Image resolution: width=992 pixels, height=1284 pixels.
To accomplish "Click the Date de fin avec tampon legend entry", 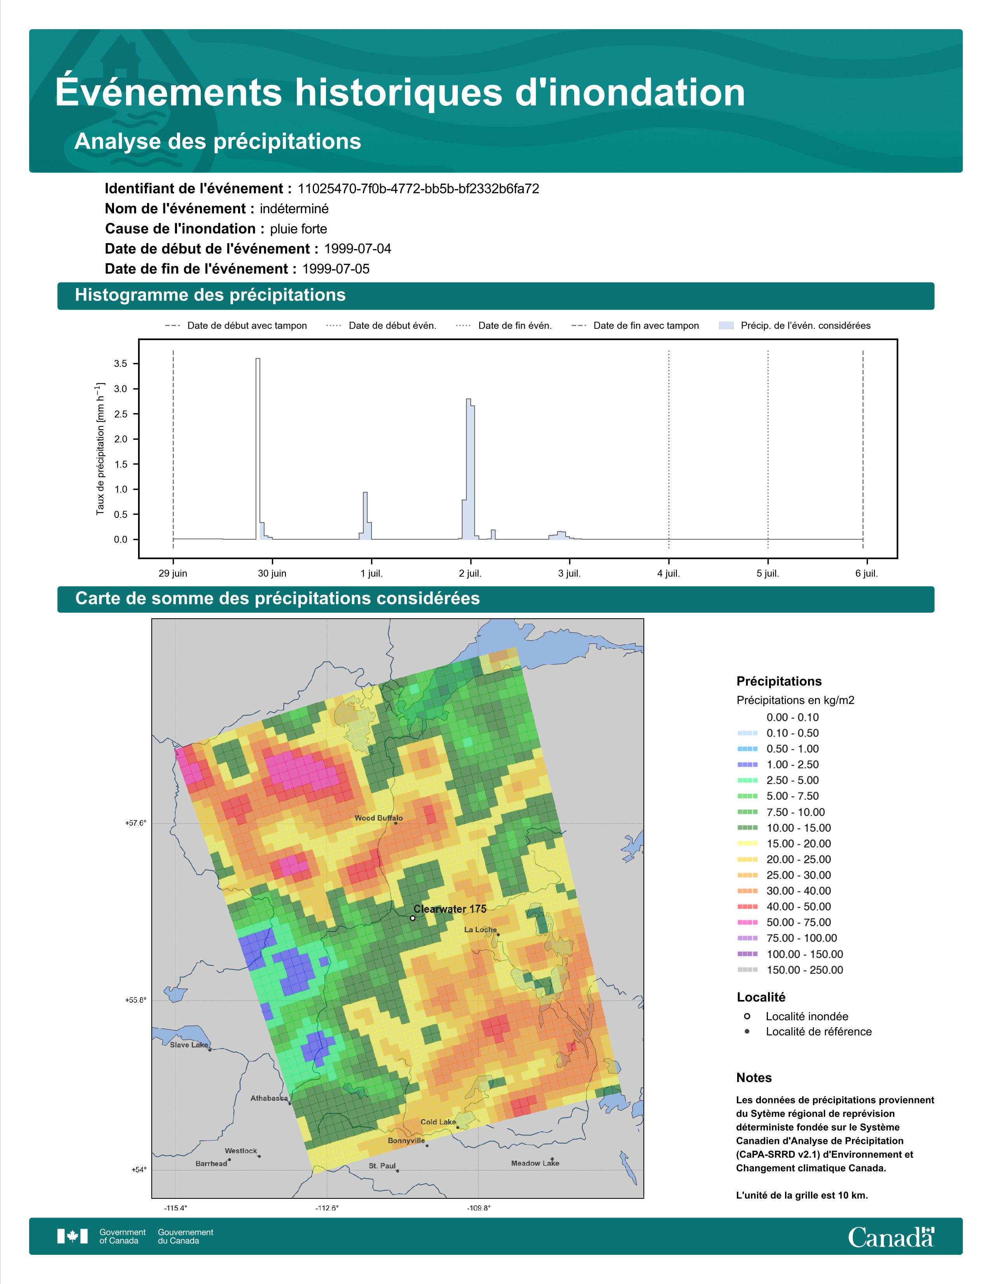I will coord(635,326).
